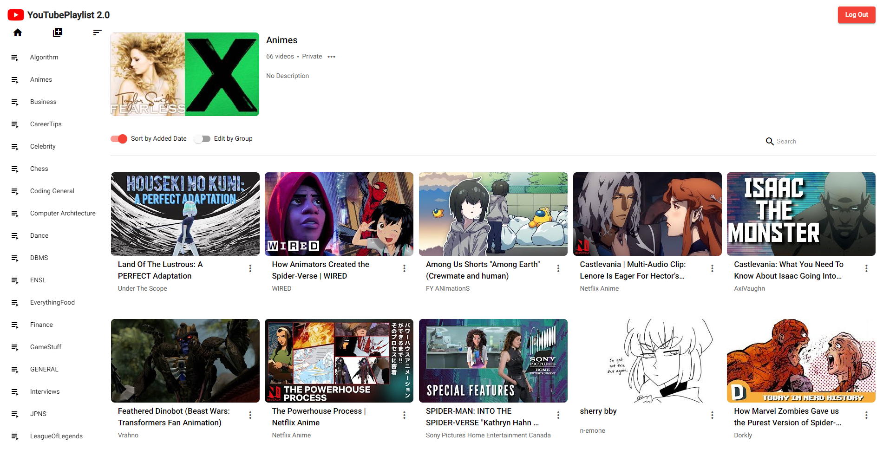Click channel name AxiVaughn
The height and width of the screenshot is (449, 883).
tap(749, 288)
